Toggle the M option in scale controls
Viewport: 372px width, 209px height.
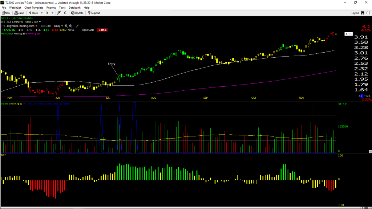pyautogui.click(x=367, y=96)
